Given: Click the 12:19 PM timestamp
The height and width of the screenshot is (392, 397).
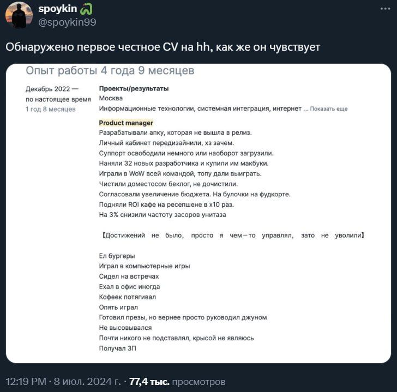Looking at the screenshot, I should click(26, 382).
